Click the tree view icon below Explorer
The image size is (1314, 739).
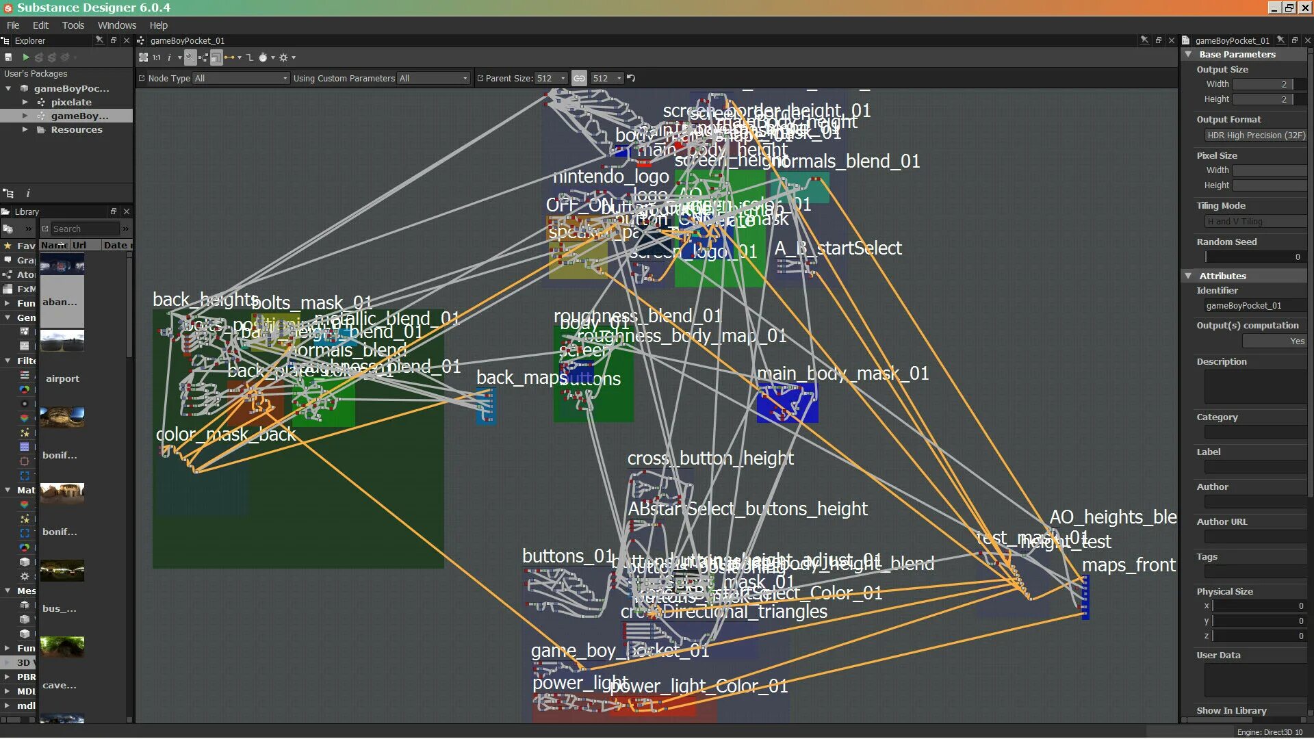[8, 194]
